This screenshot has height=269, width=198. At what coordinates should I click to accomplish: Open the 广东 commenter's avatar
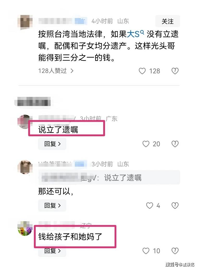point(25,121)
